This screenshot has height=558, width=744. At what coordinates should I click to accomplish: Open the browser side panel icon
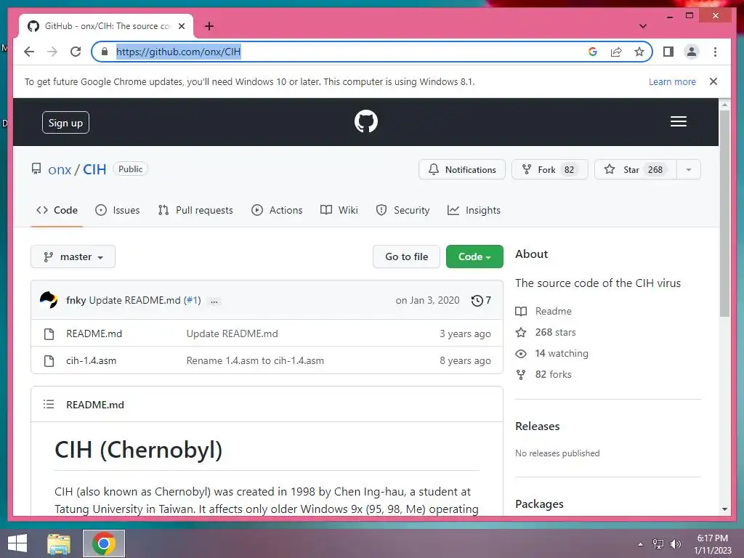(x=668, y=52)
